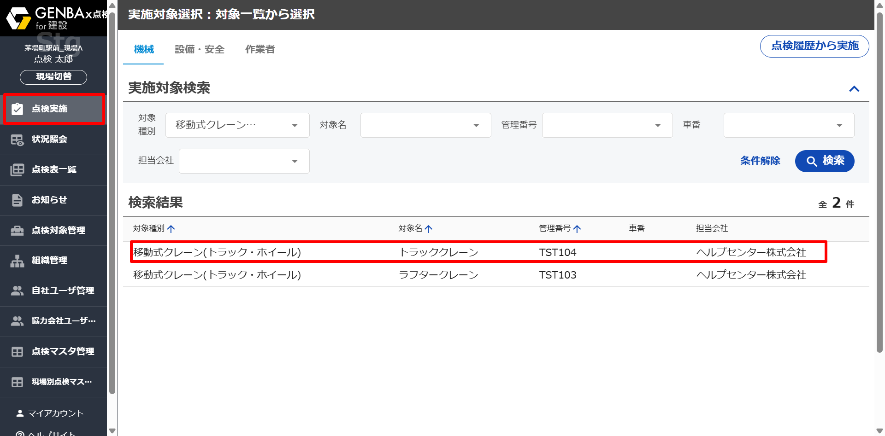
Task: Switch to the 作業者 tab
Action: 260,49
